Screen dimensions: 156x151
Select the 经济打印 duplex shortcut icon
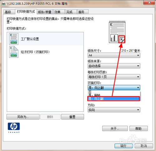pos(14,52)
